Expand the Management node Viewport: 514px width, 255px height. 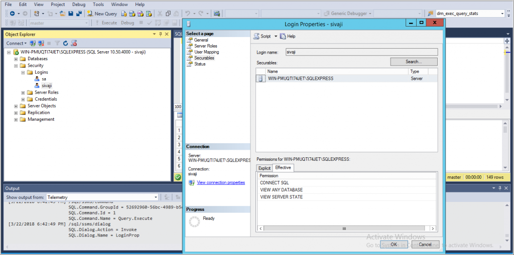tap(16, 119)
